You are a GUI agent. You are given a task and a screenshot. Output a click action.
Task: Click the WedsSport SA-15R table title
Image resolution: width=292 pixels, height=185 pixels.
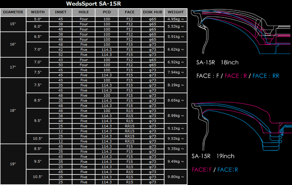coord(93,4)
